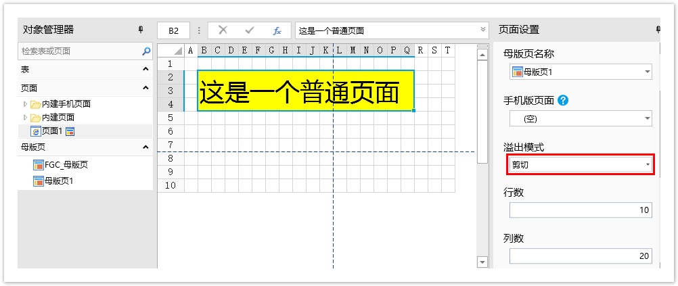This screenshot has height=286, width=678.
Task: Expand the 内建手机页面 folder
Action: click(26, 104)
